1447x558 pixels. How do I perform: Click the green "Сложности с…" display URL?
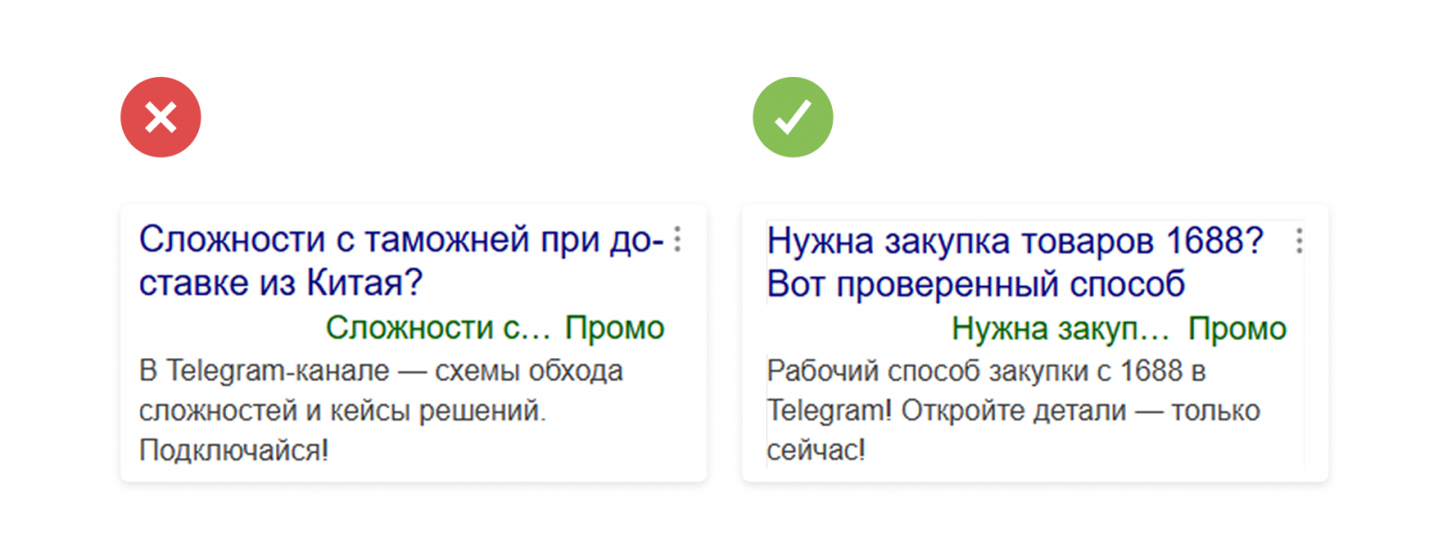point(438,327)
